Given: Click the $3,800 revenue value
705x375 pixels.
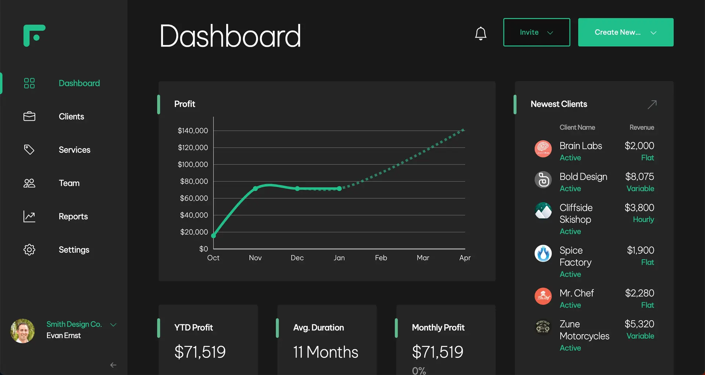Looking at the screenshot, I should [x=639, y=208].
